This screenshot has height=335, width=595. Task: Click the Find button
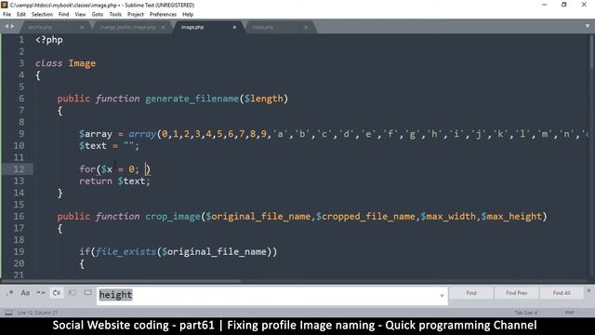[471, 293]
